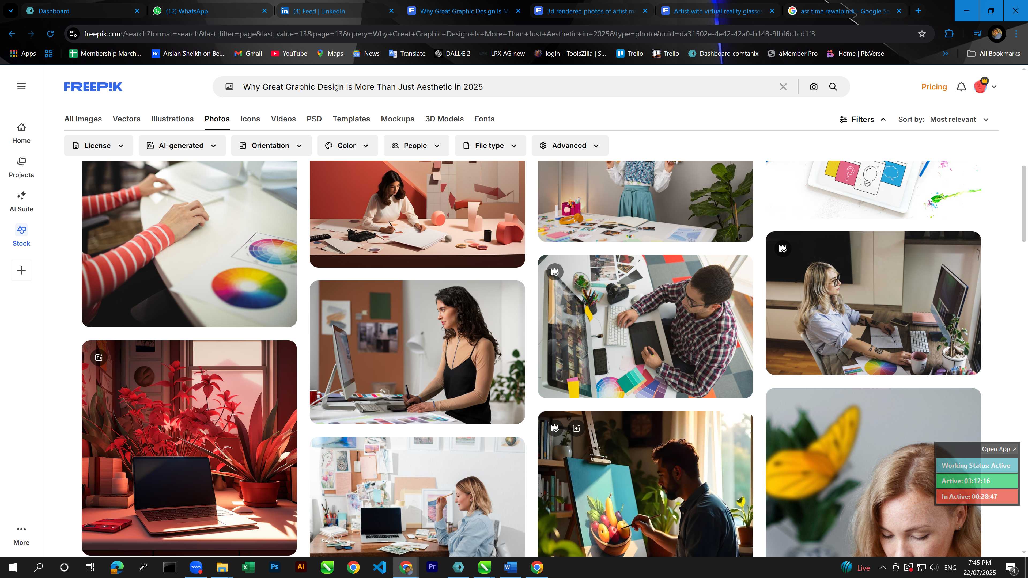Open Excel from the taskbar
1028x578 pixels.
tap(248, 567)
